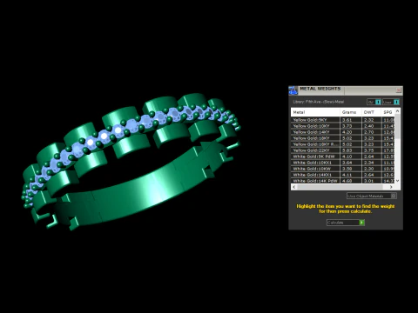Click the Calculate button
Screen dimensions: 418x313
tap(346, 223)
